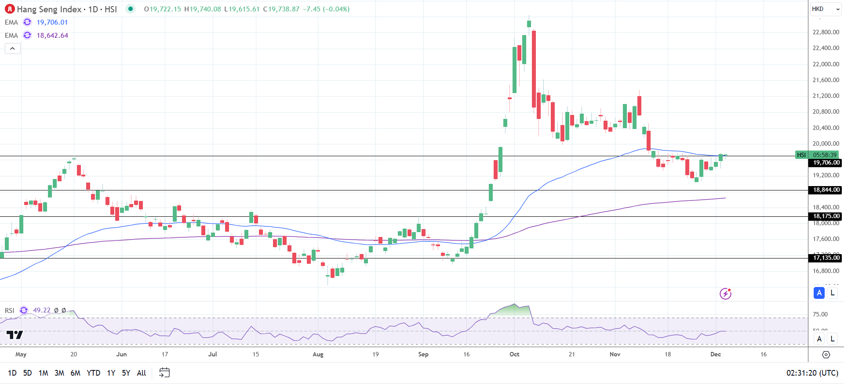
Task: Click the 75.00 RSI axis label
Action: pyautogui.click(x=820, y=314)
